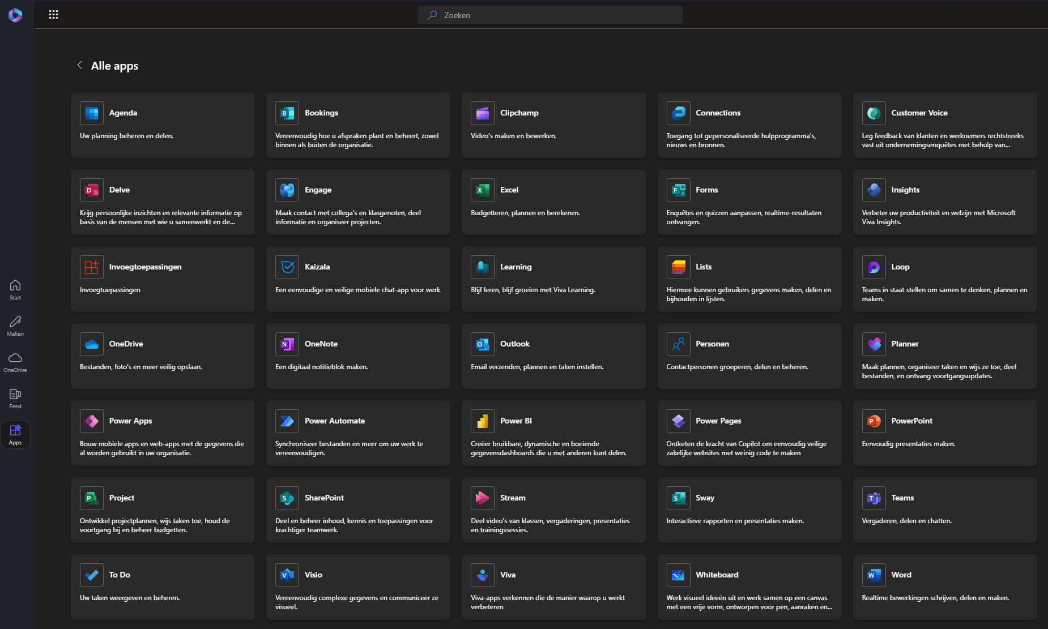Click the Viva app icon
Screen dimensions: 1048x629
click(483, 575)
